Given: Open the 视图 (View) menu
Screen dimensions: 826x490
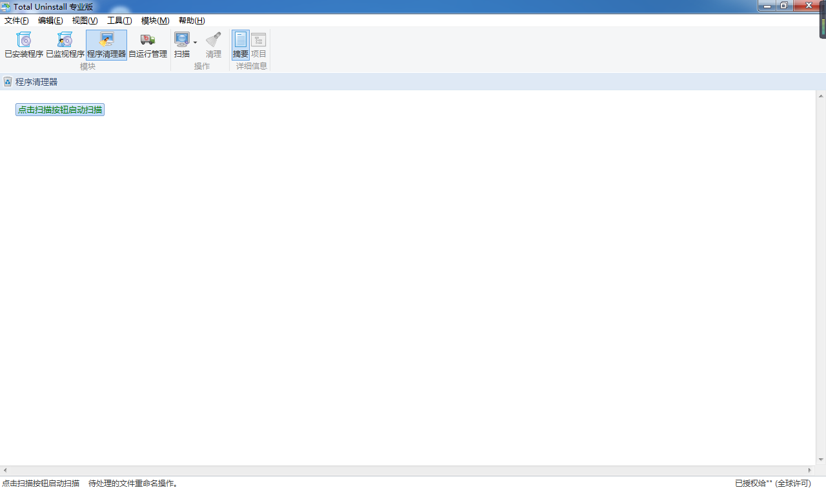Looking at the screenshot, I should [x=86, y=20].
